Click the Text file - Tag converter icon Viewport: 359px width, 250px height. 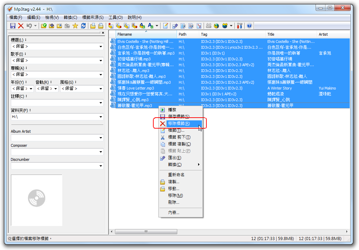(x=134, y=26)
